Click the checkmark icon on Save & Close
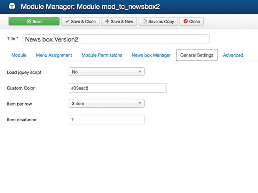 click(x=67, y=21)
